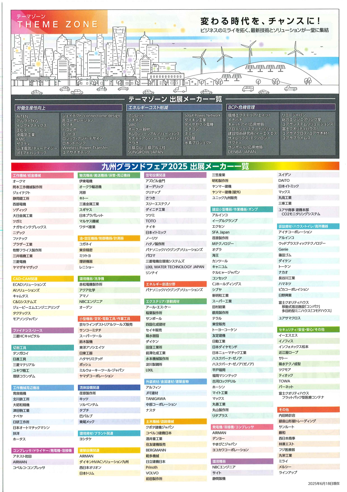This screenshot has height=492, width=347.
Task: Select "LIXIL WATER TECHNOLOGY JAPAN" row
Action: [175, 267]
